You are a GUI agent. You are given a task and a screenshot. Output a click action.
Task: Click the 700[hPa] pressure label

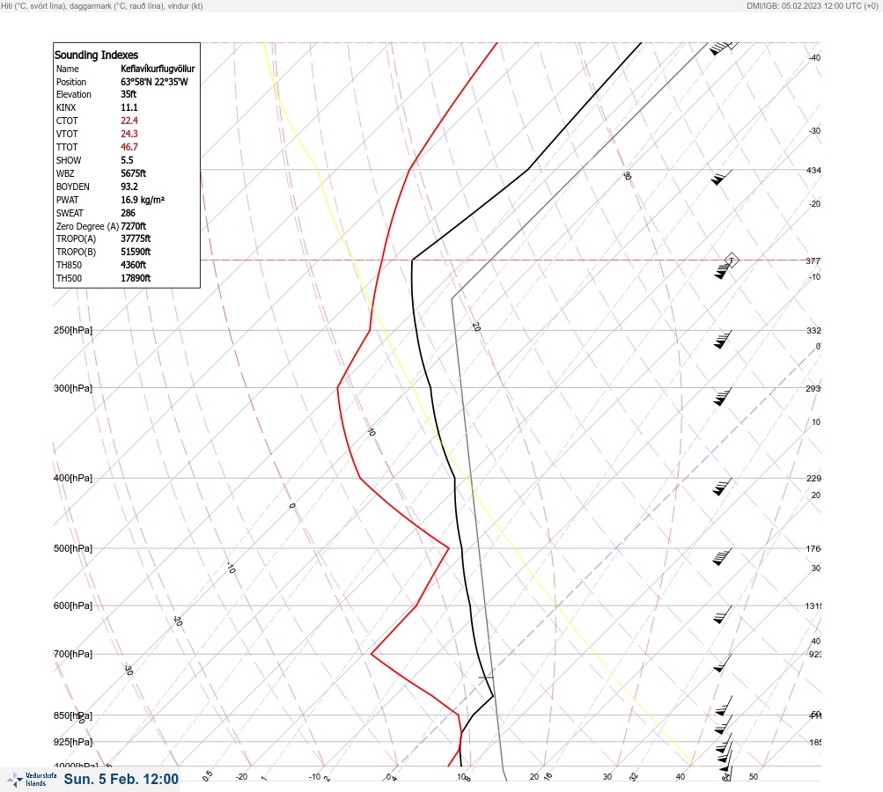pos(73,654)
